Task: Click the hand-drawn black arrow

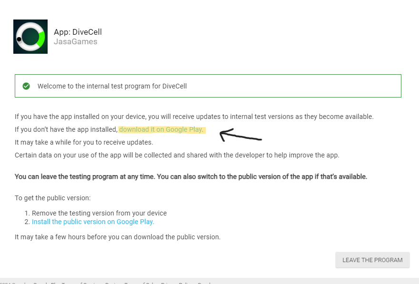Action: tap(239, 136)
